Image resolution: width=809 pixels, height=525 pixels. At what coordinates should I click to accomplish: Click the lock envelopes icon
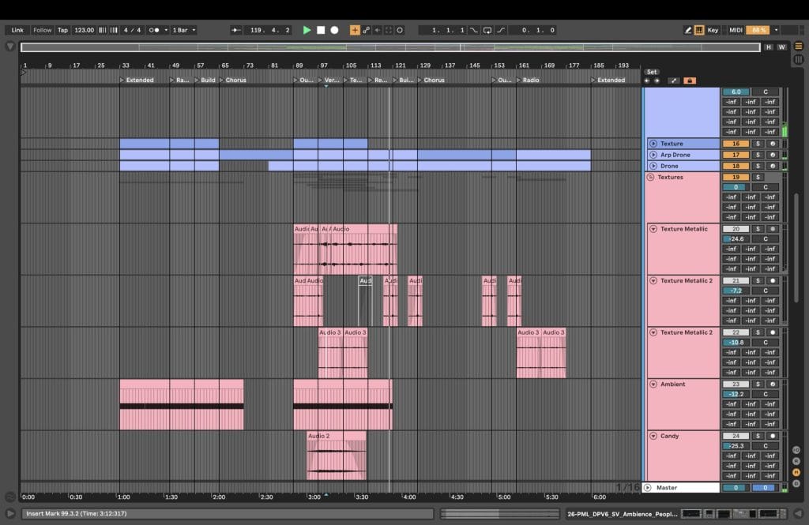690,81
